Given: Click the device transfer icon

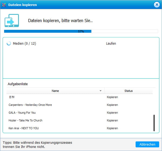Looking at the screenshot, I should 12,21.
